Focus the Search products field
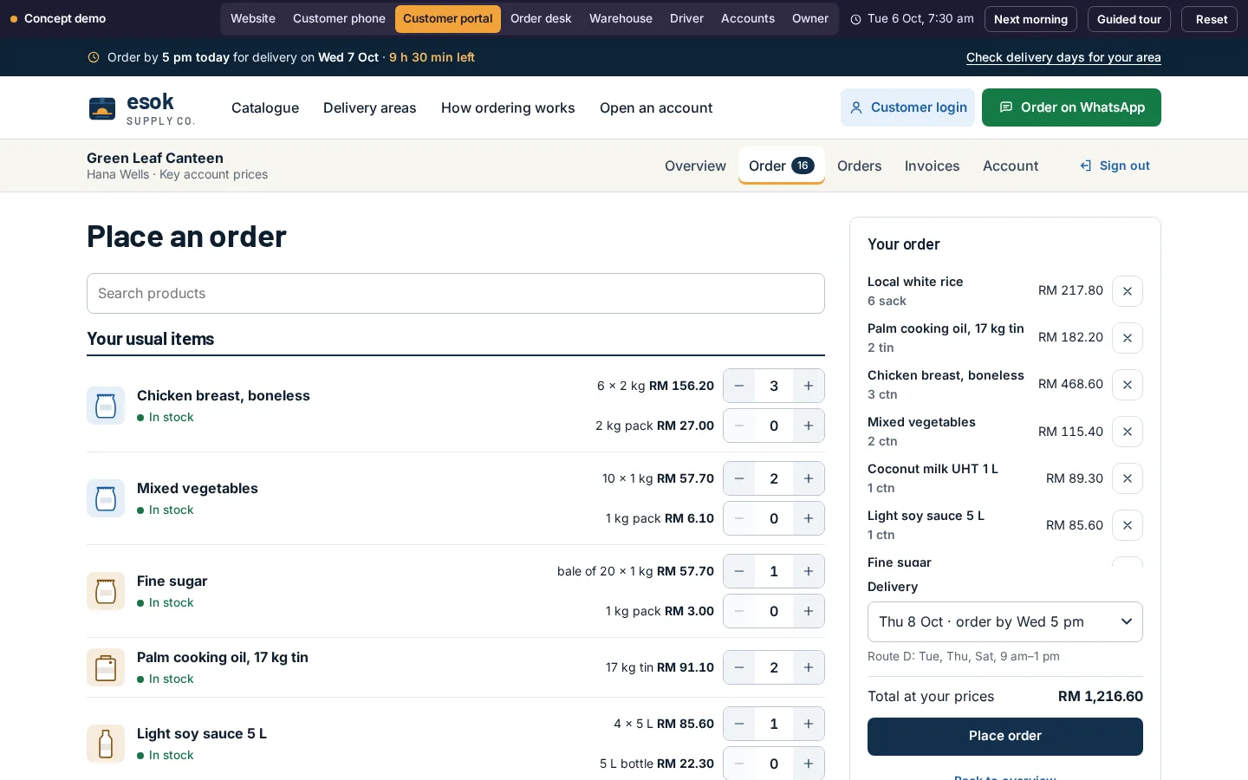The image size is (1248, 780). pos(456,294)
